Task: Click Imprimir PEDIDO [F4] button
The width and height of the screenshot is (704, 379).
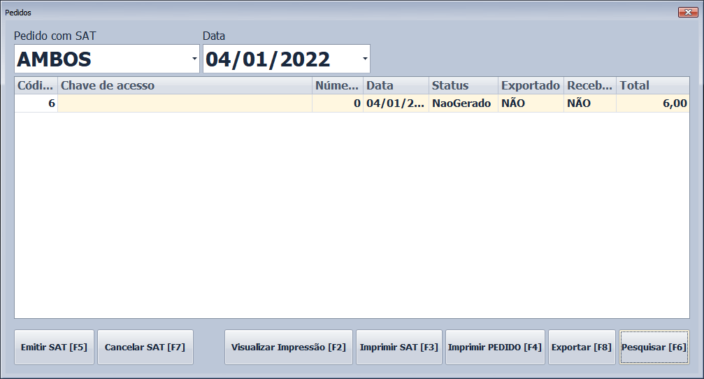Action: tap(495, 348)
